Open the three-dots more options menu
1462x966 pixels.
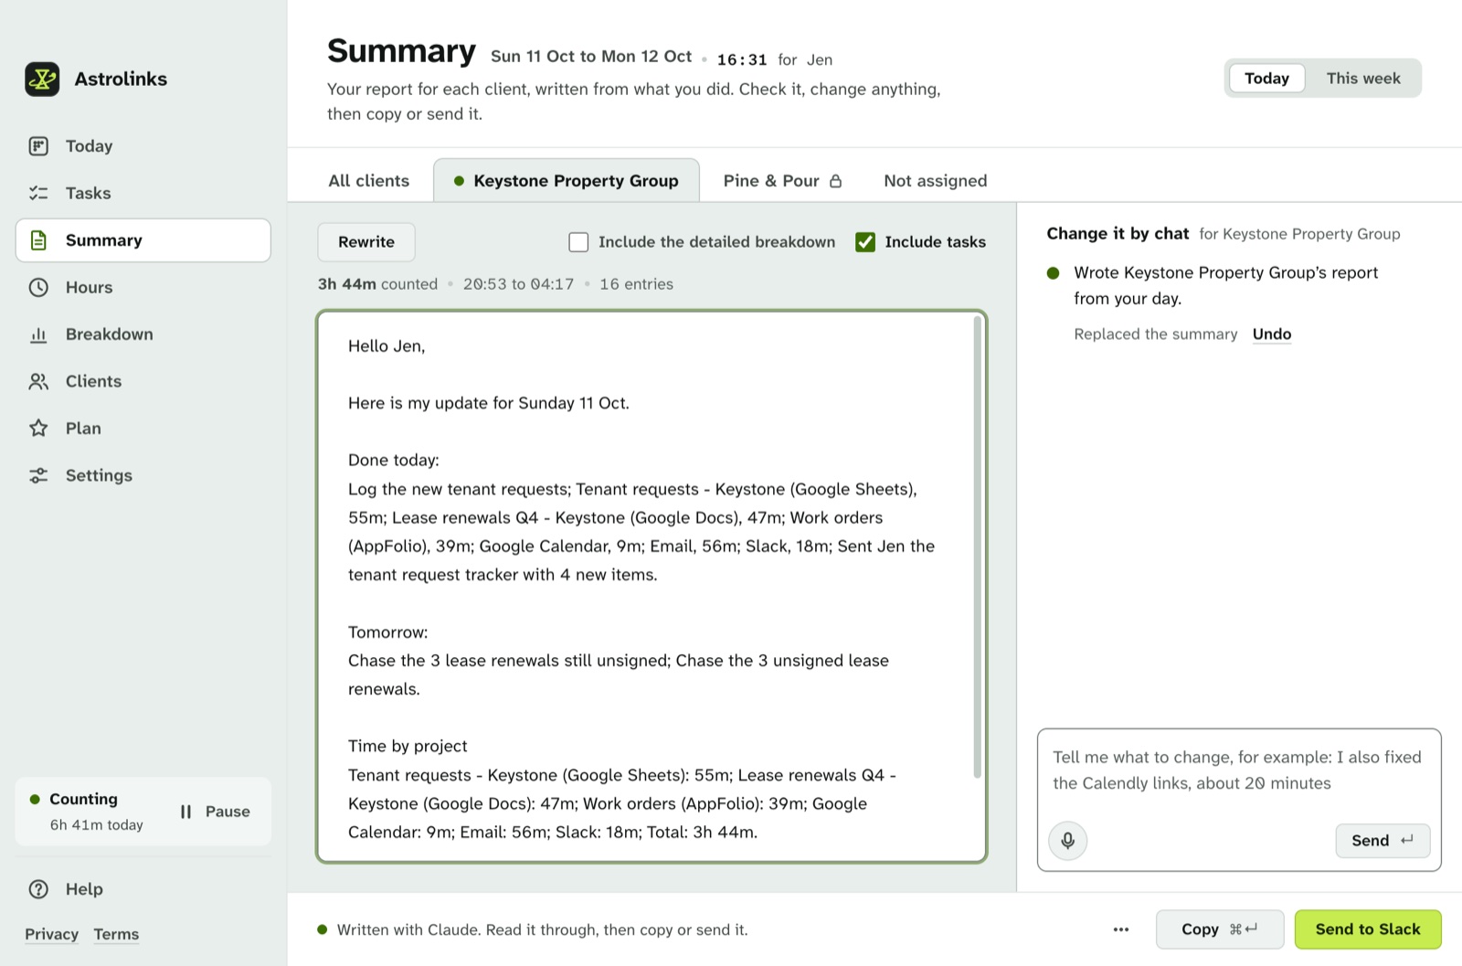pyautogui.click(x=1121, y=929)
